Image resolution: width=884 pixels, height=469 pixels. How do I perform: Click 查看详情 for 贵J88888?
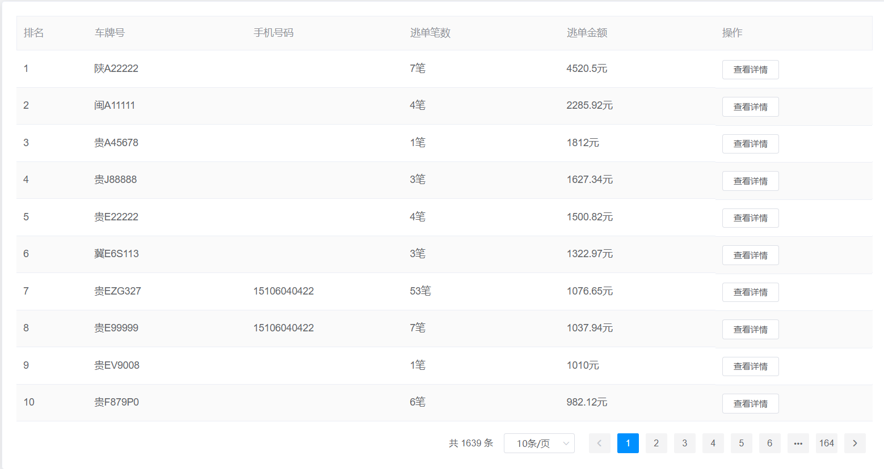(750, 181)
